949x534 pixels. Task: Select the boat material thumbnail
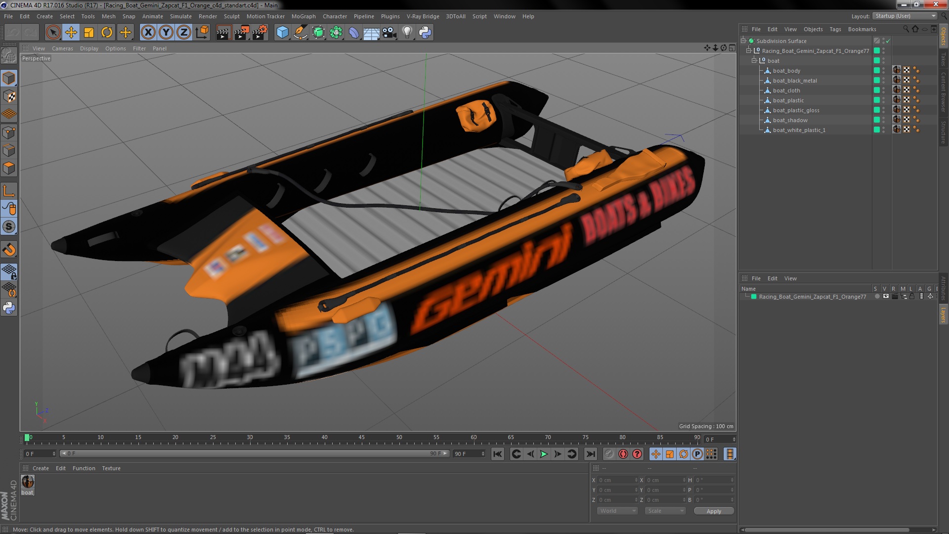28,482
